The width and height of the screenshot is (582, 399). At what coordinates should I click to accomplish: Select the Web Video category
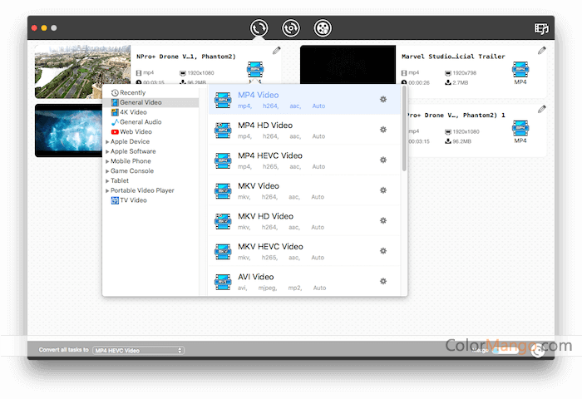[136, 131]
